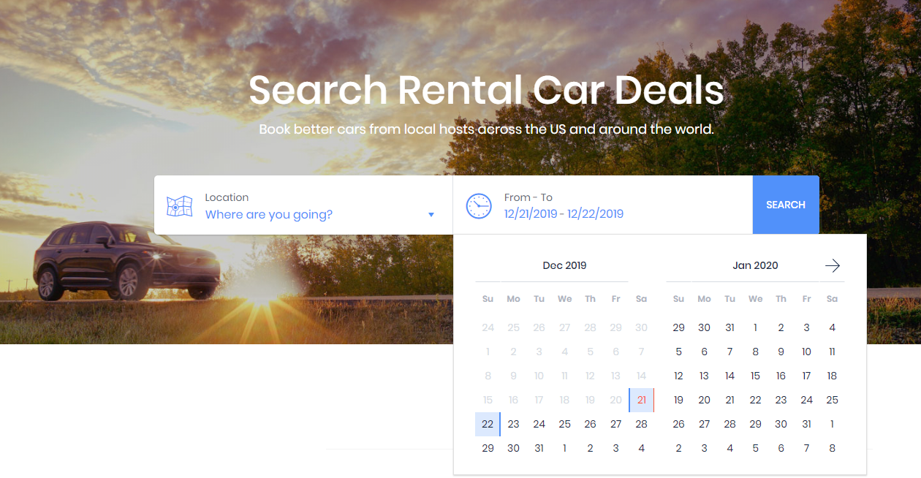Select January 18 in Jan 2020 calendar
Screen dimensions: 921x478
click(x=832, y=376)
